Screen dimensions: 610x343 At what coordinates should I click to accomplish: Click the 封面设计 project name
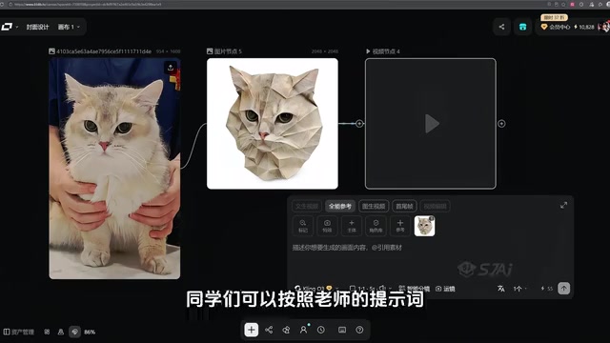(37, 27)
